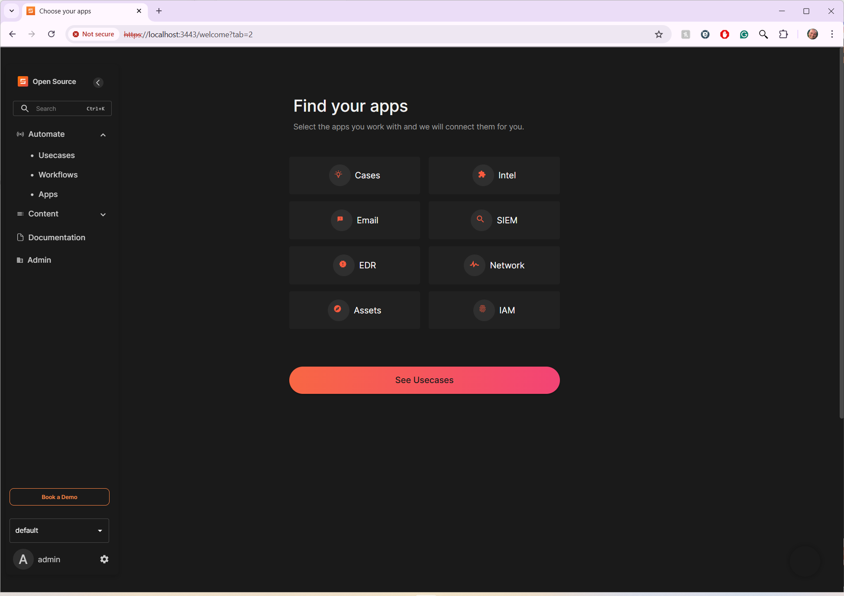
Task: Click the Cases lightbulb icon
Action: click(339, 175)
